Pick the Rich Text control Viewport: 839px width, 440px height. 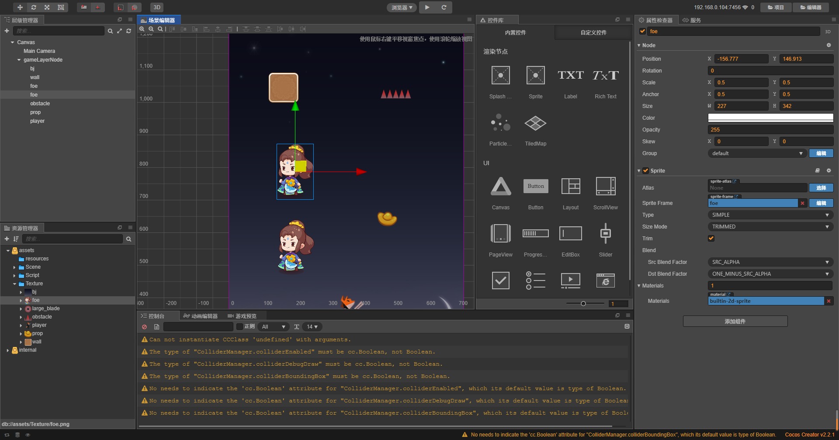[606, 82]
